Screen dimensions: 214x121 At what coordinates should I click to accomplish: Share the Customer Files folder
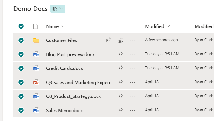point(109,40)
